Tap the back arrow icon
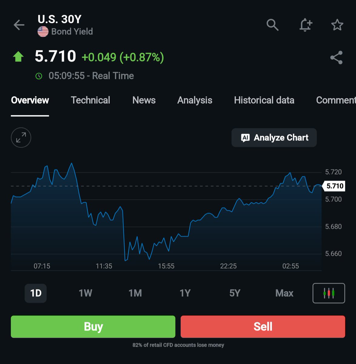 coord(19,25)
